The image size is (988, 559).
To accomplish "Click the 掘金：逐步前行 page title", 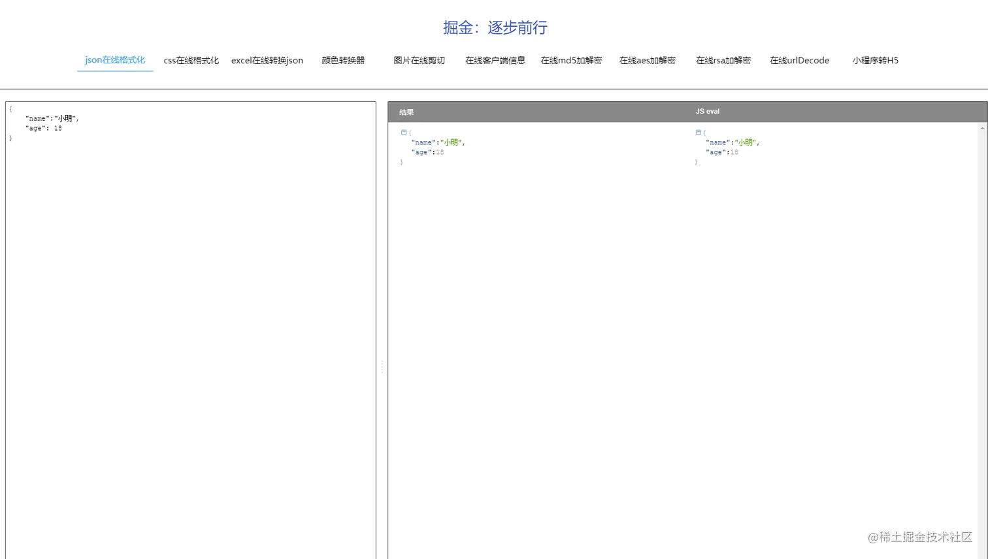I will coord(495,27).
